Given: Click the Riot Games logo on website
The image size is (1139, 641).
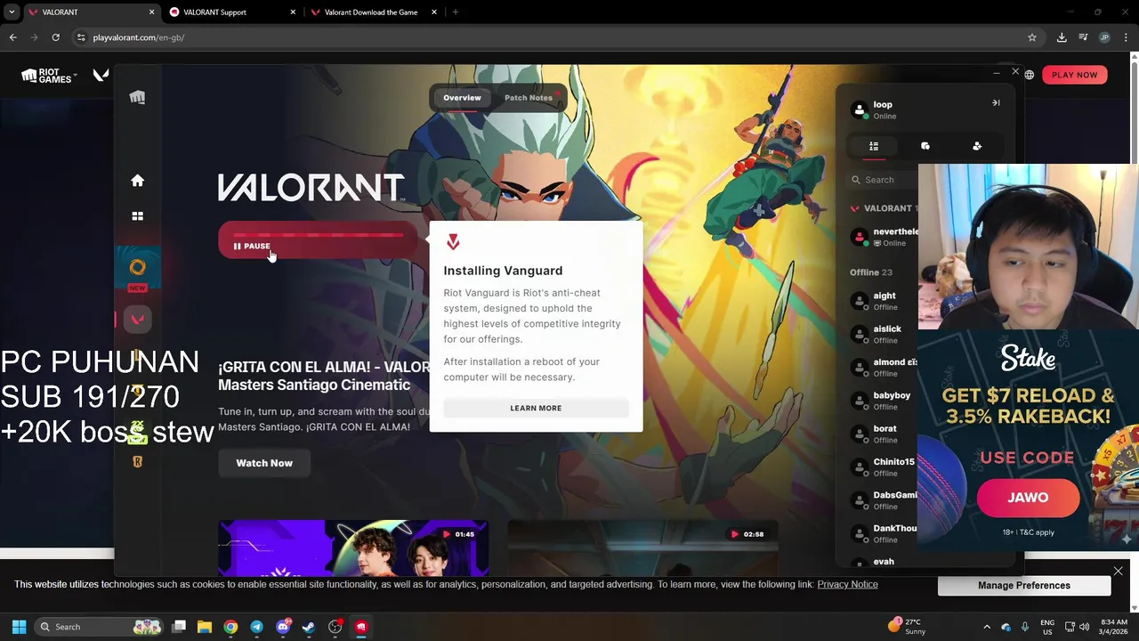Looking at the screenshot, I should coord(47,76).
